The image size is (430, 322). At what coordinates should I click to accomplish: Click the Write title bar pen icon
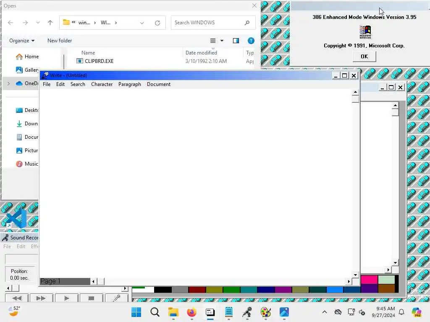[45, 75]
